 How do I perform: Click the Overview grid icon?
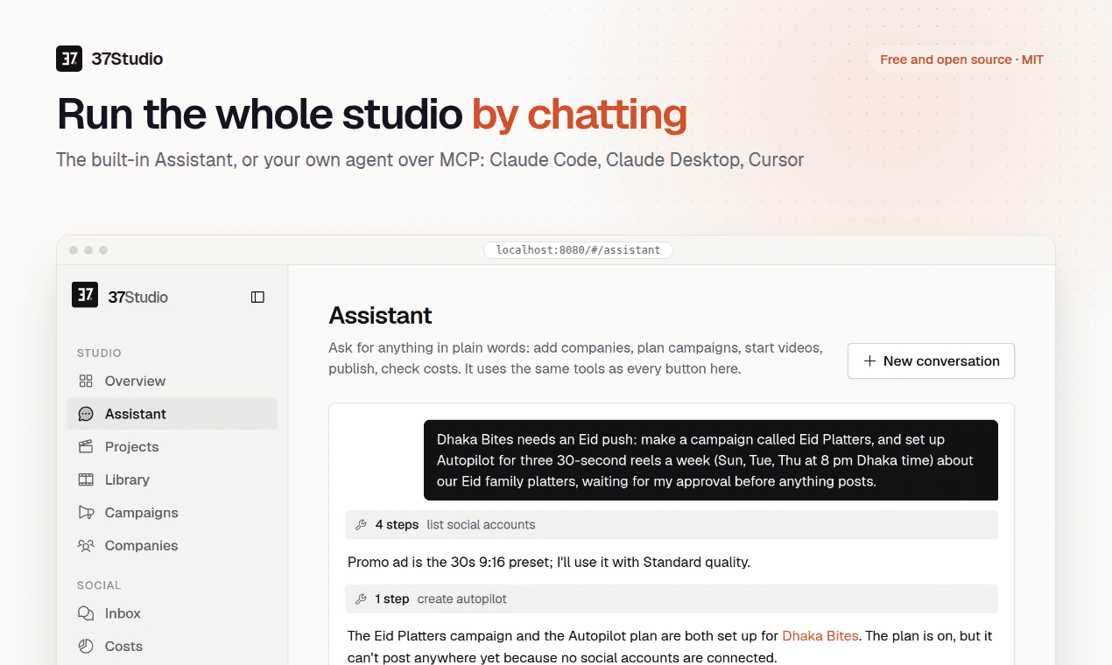click(86, 381)
